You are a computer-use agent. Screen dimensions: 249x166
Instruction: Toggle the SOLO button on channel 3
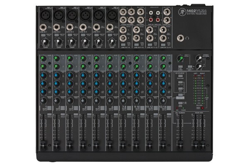(76, 115)
